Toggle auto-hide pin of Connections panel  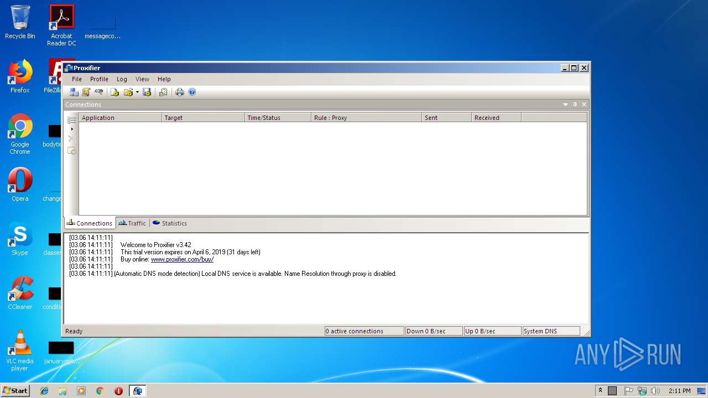[x=575, y=104]
